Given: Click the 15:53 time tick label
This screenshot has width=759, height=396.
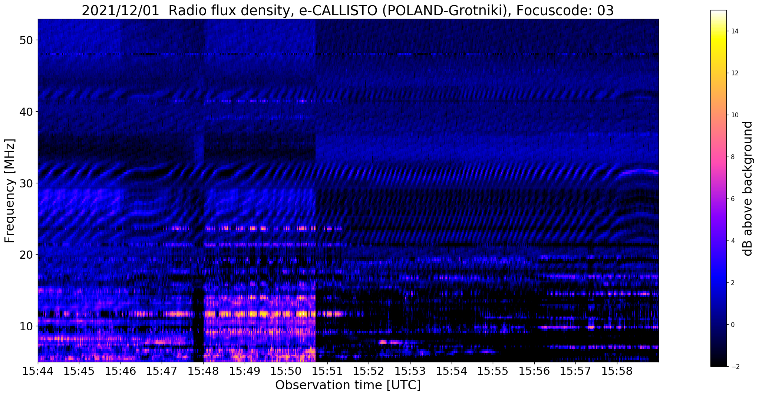Looking at the screenshot, I should (410, 371).
